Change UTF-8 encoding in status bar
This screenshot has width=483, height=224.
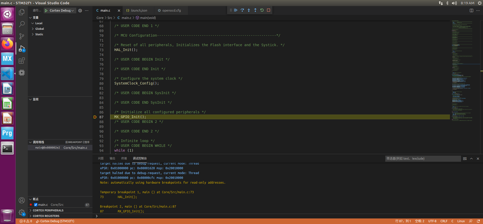tap(432, 221)
